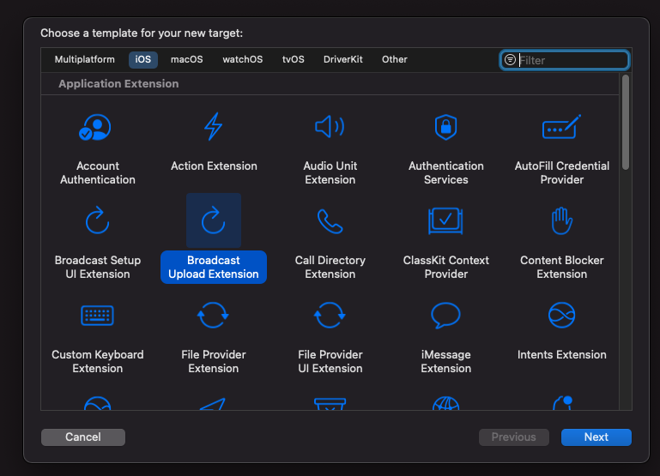
Task: Click the disabled Previous button
Action: pos(514,437)
